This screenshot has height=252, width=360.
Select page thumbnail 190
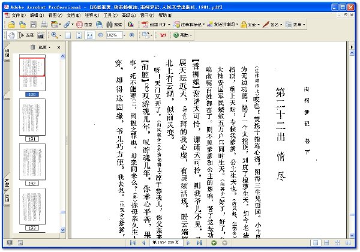pyautogui.click(x=32, y=73)
